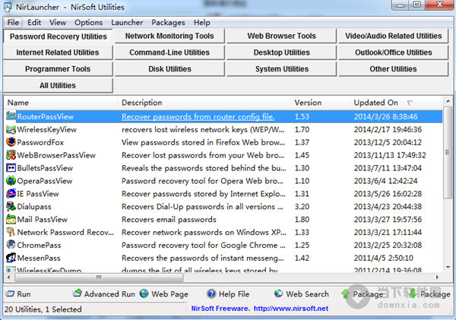Select Desktop Utilities category

click(281, 52)
